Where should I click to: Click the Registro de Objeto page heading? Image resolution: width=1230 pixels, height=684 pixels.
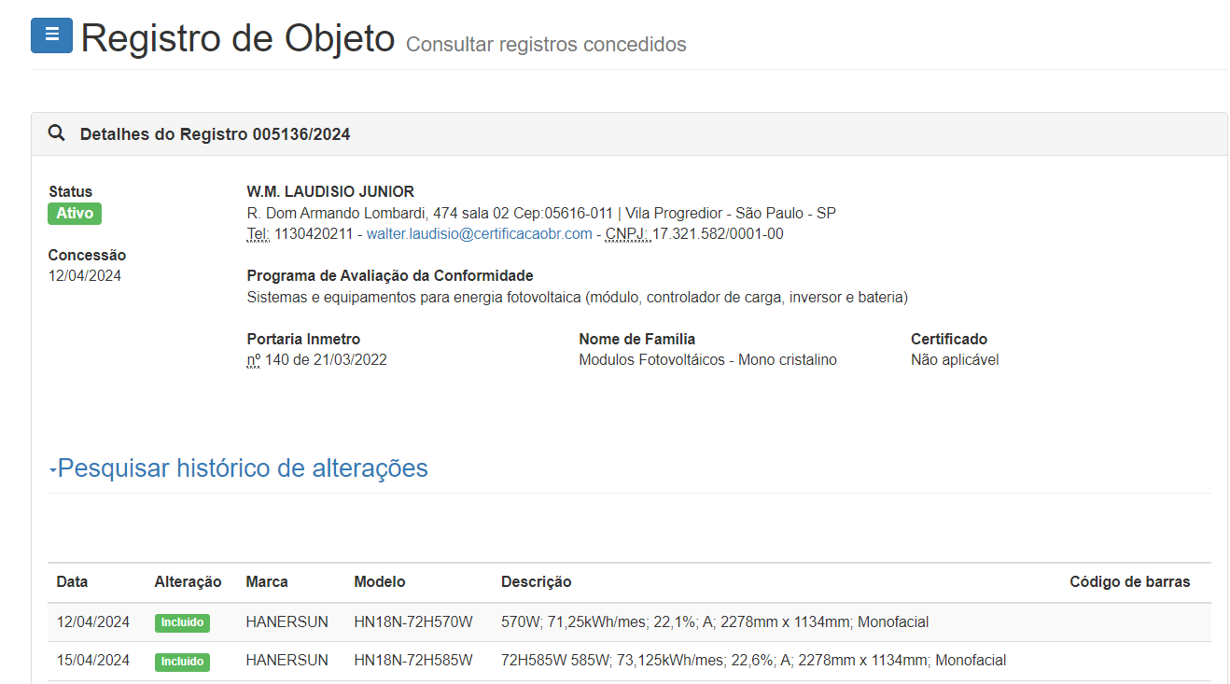coord(238,38)
